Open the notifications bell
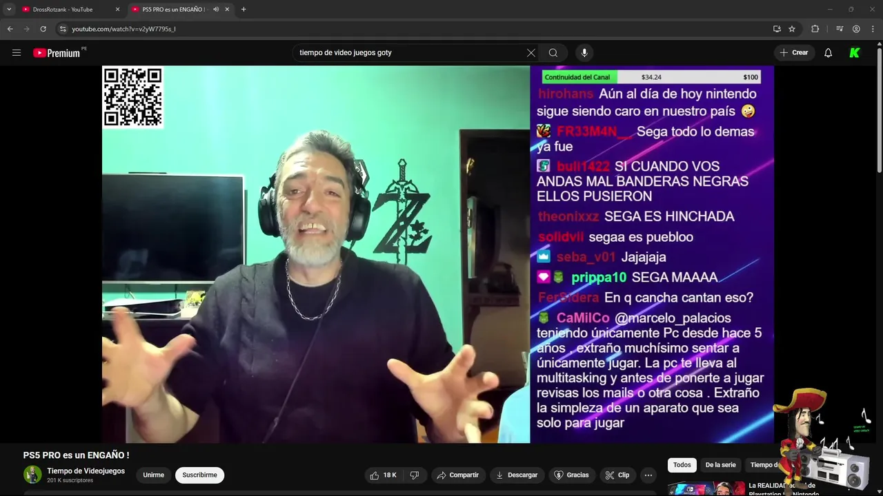Viewport: 883px width, 496px height. pyautogui.click(x=828, y=52)
